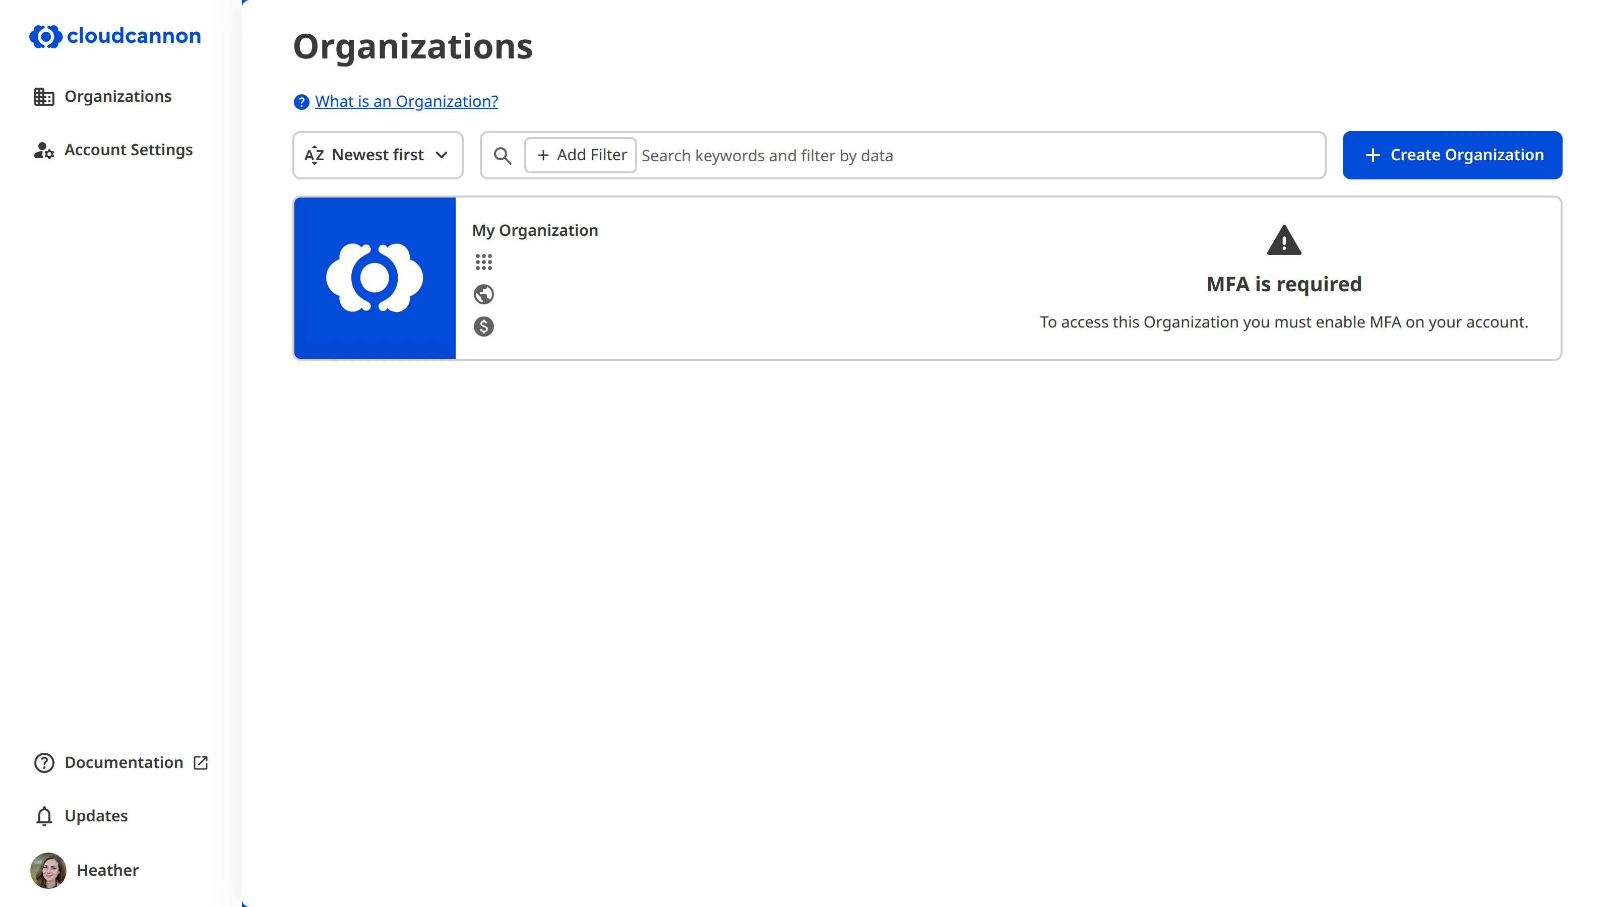Click the My Organization logo thumbnail
Image resolution: width=1613 pixels, height=907 pixels.
coord(375,278)
